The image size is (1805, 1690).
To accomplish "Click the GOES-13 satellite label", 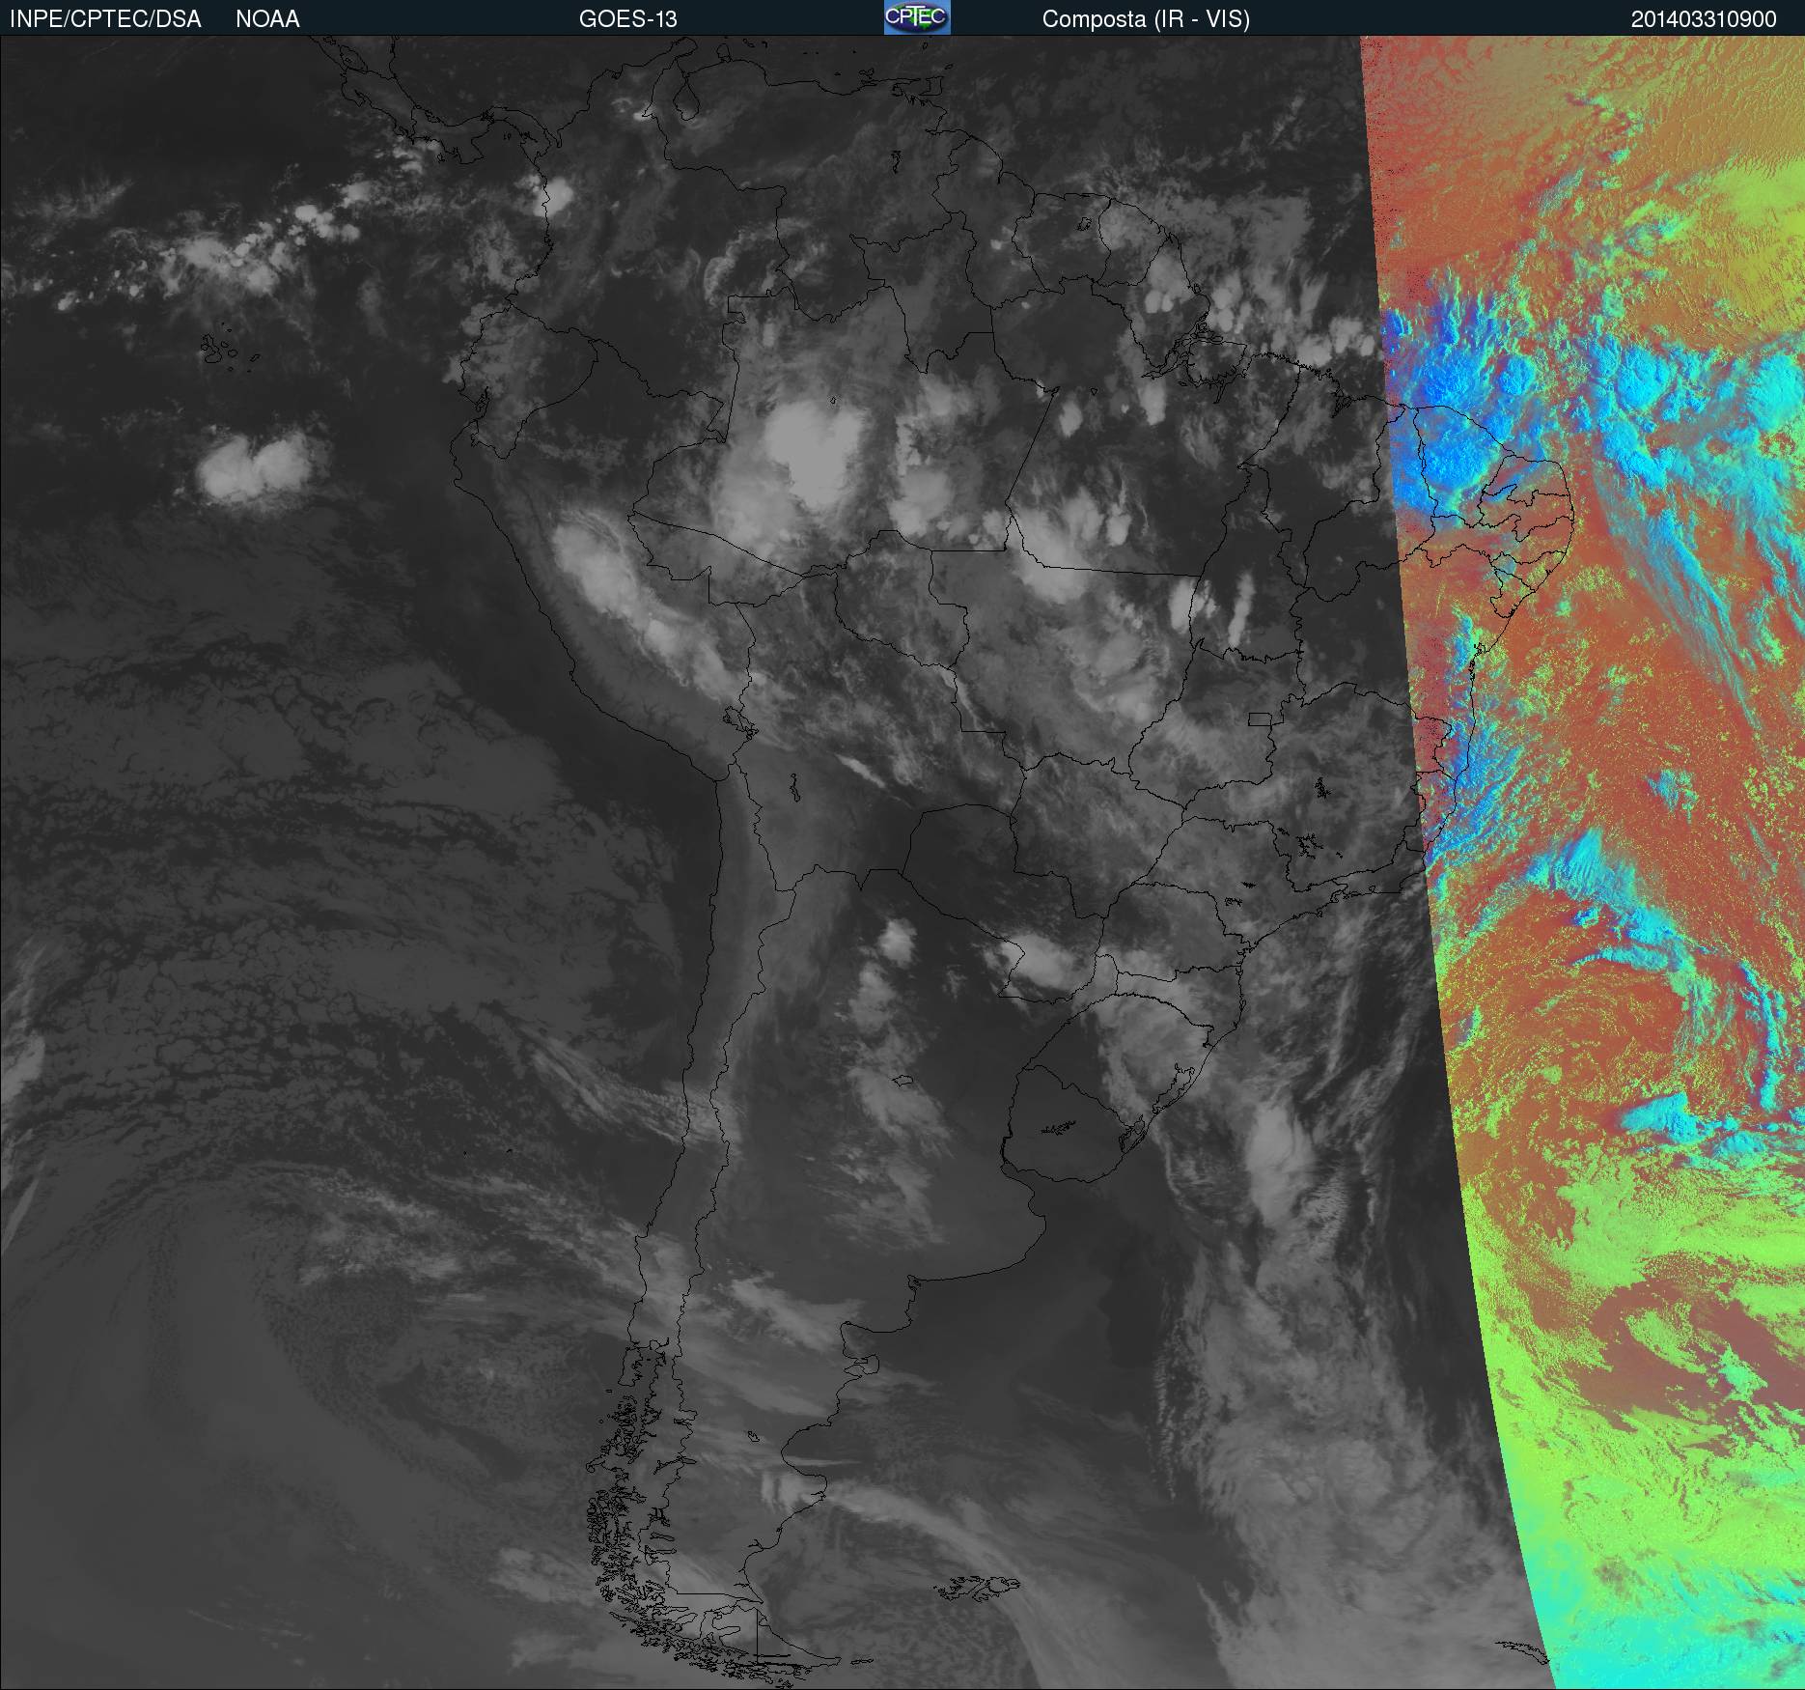I will pyautogui.click(x=627, y=19).
